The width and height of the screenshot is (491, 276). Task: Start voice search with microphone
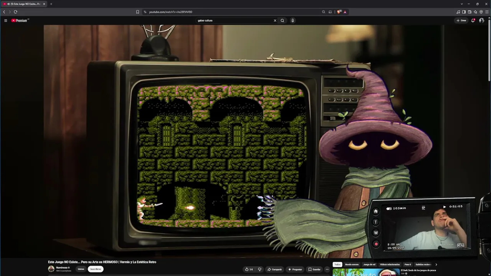[x=293, y=20]
